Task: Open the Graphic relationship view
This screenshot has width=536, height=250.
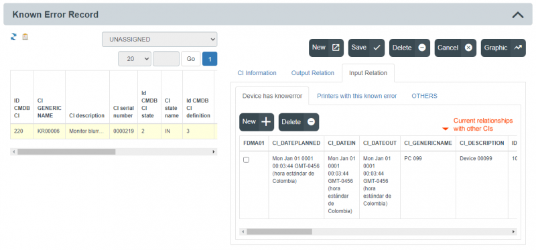Action: (503, 48)
